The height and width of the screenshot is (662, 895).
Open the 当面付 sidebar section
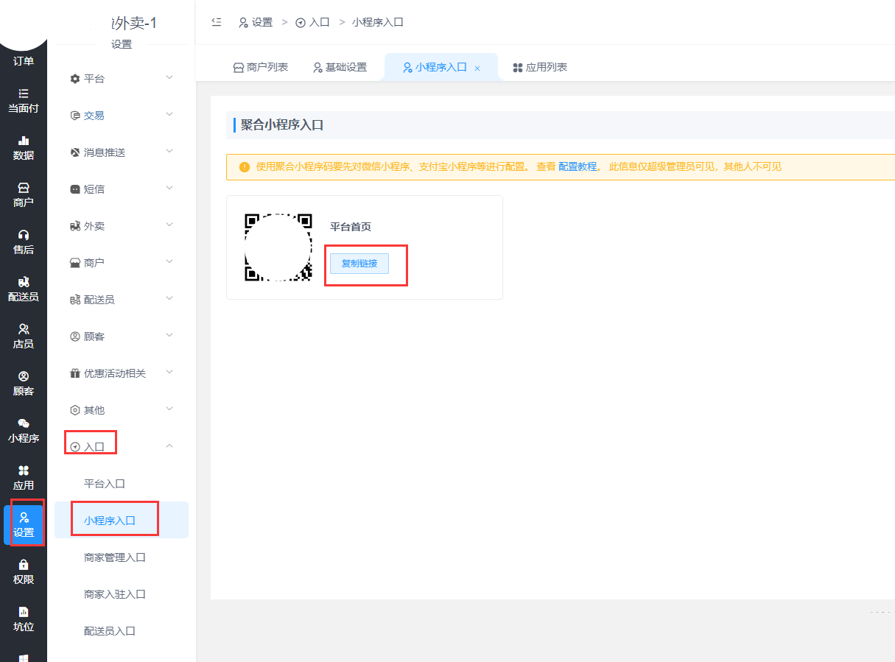click(24, 101)
